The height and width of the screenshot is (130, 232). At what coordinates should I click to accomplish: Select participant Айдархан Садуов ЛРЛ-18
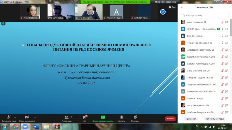205,78
